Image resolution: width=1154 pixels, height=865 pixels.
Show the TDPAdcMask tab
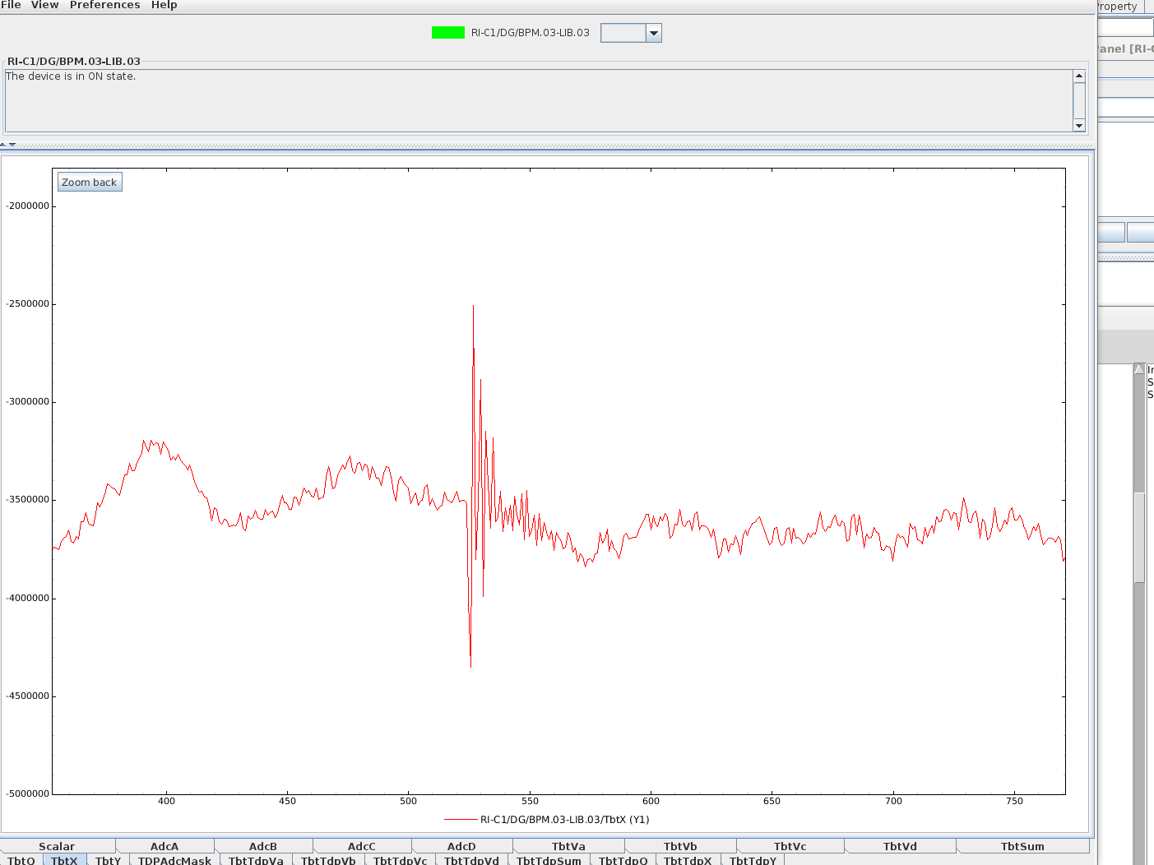click(174, 860)
